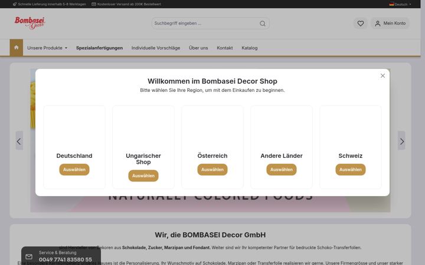
Task: Select Auswählen for Andere Länder
Action: tap(282, 170)
